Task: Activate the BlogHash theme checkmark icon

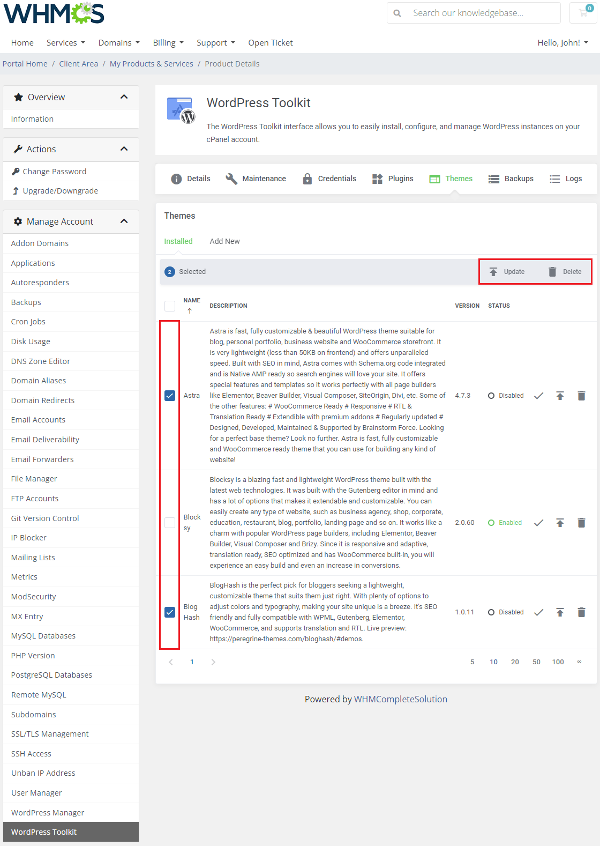Action: pos(539,612)
